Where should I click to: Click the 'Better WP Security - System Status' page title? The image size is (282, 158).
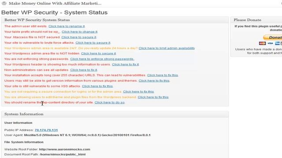54,12
